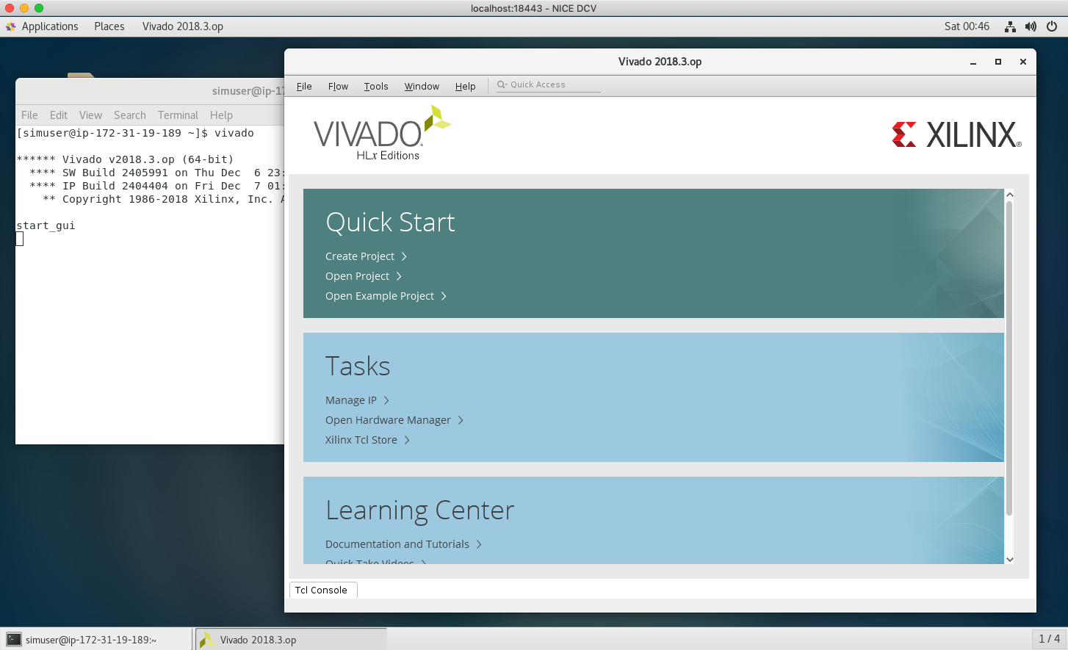This screenshot has width=1068, height=650.
Task: Click the 1/4 workspace switcher
Action: pos(1050,638)
